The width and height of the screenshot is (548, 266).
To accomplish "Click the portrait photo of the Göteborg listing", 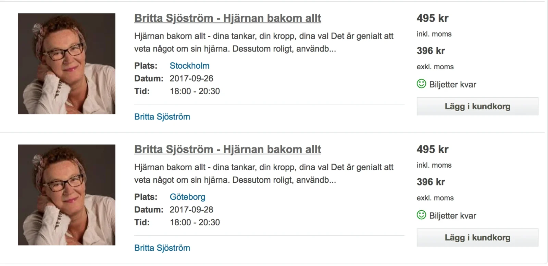I will tap(66, 195).
